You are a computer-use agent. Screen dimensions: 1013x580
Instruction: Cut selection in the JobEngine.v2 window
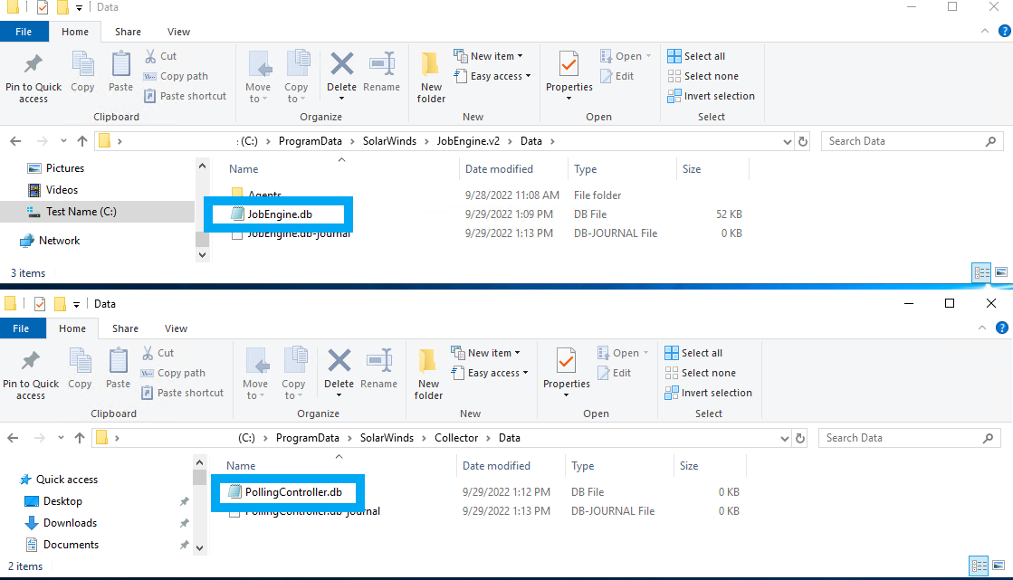click(x=160, y=56)
